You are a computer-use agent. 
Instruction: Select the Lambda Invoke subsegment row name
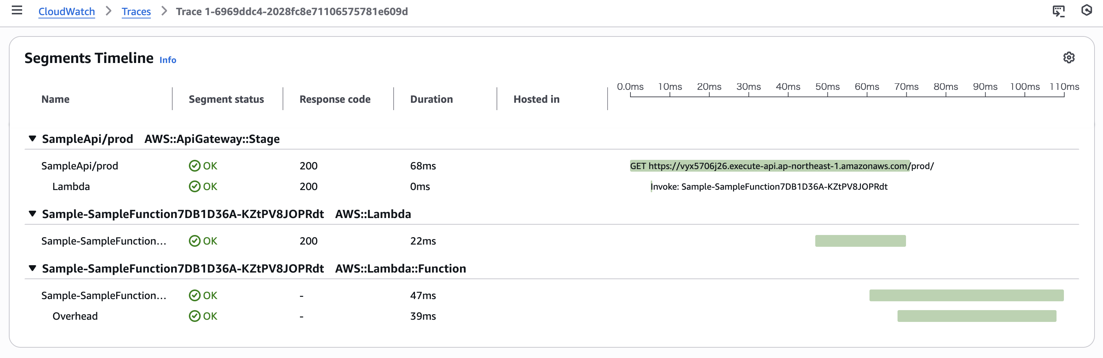tap(71, 186)
